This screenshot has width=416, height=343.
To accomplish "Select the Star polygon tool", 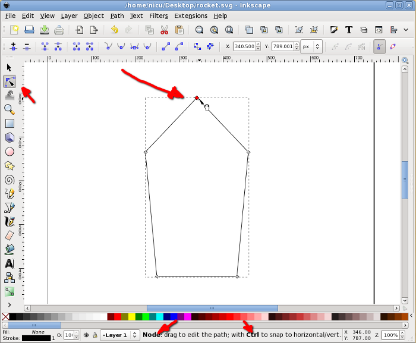I will [x=10, y=166].
